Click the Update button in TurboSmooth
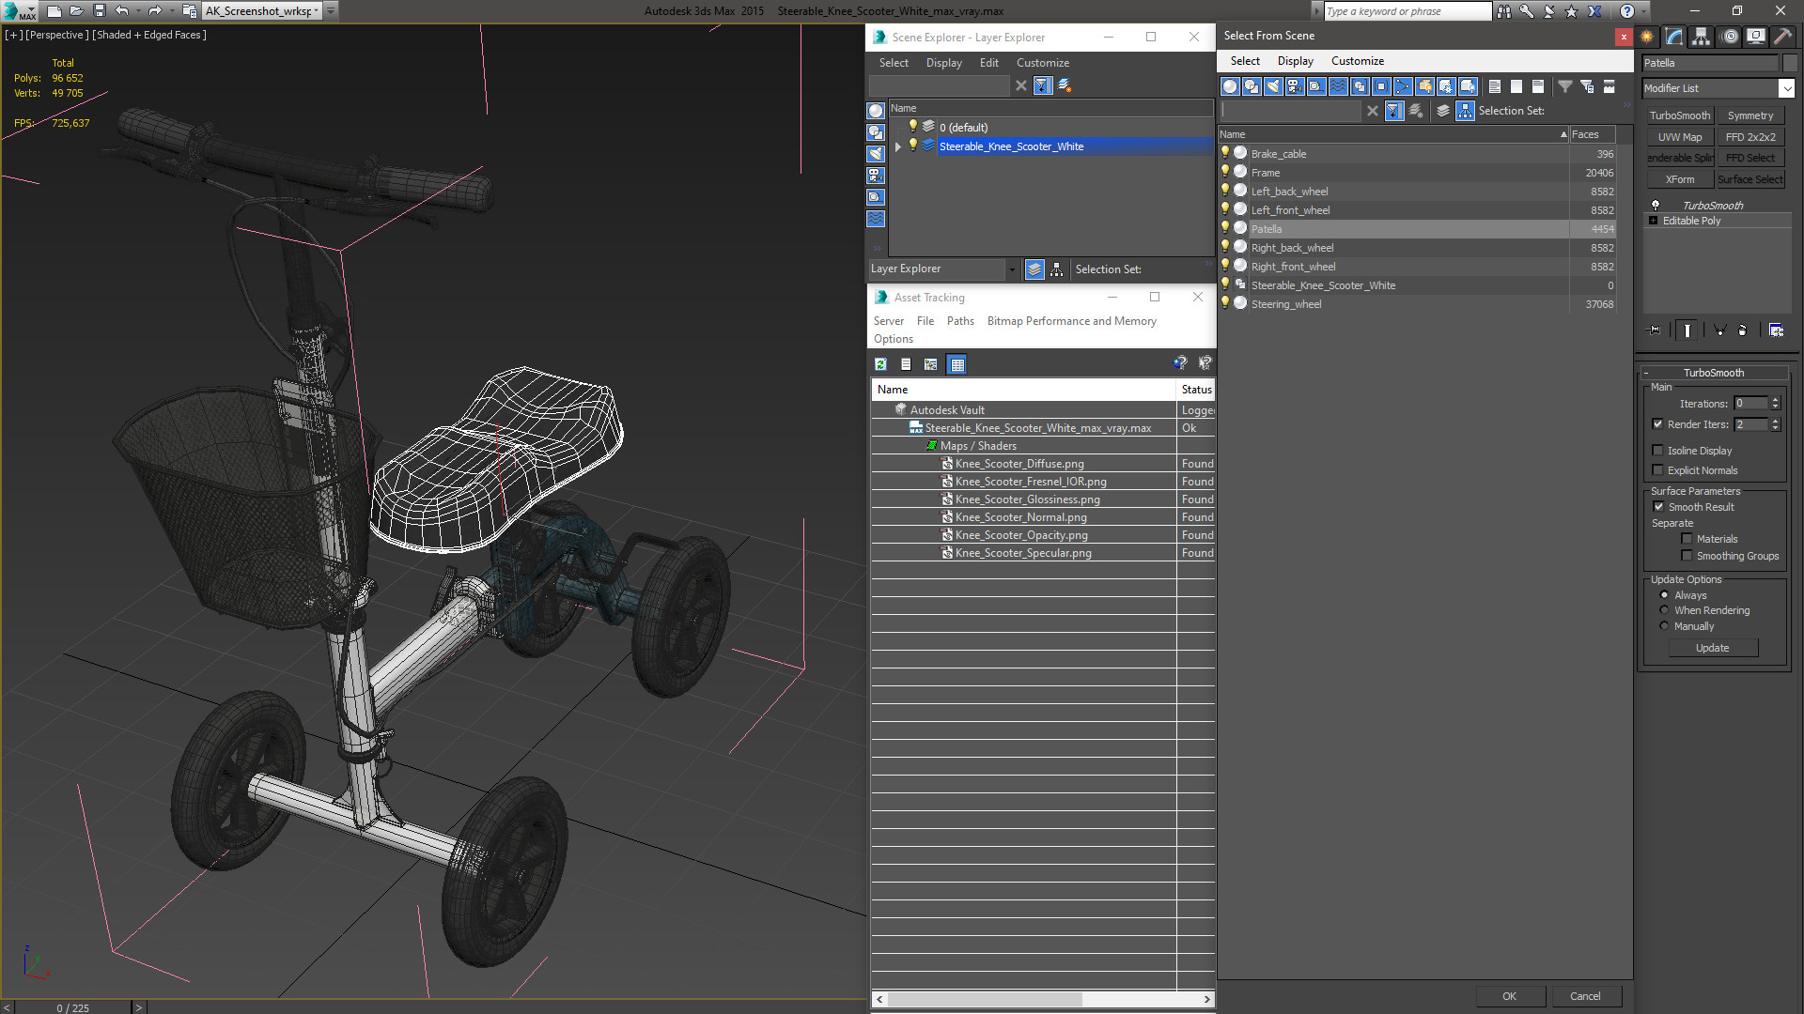 click(x=1712, y=648)
